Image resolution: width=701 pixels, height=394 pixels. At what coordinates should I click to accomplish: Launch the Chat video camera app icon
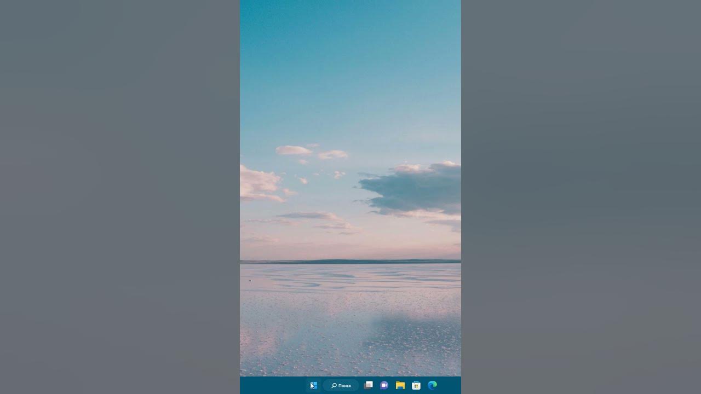tap(384, 385)
